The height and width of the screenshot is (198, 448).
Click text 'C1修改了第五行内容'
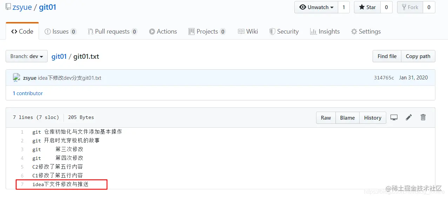58,176
